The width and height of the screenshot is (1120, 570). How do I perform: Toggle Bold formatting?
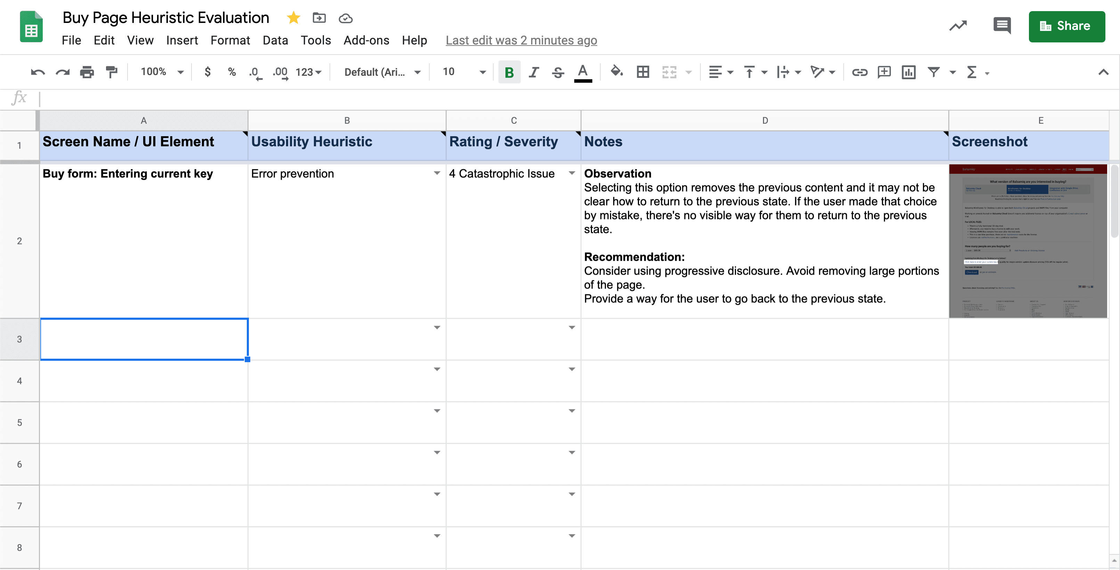point(509,72)
